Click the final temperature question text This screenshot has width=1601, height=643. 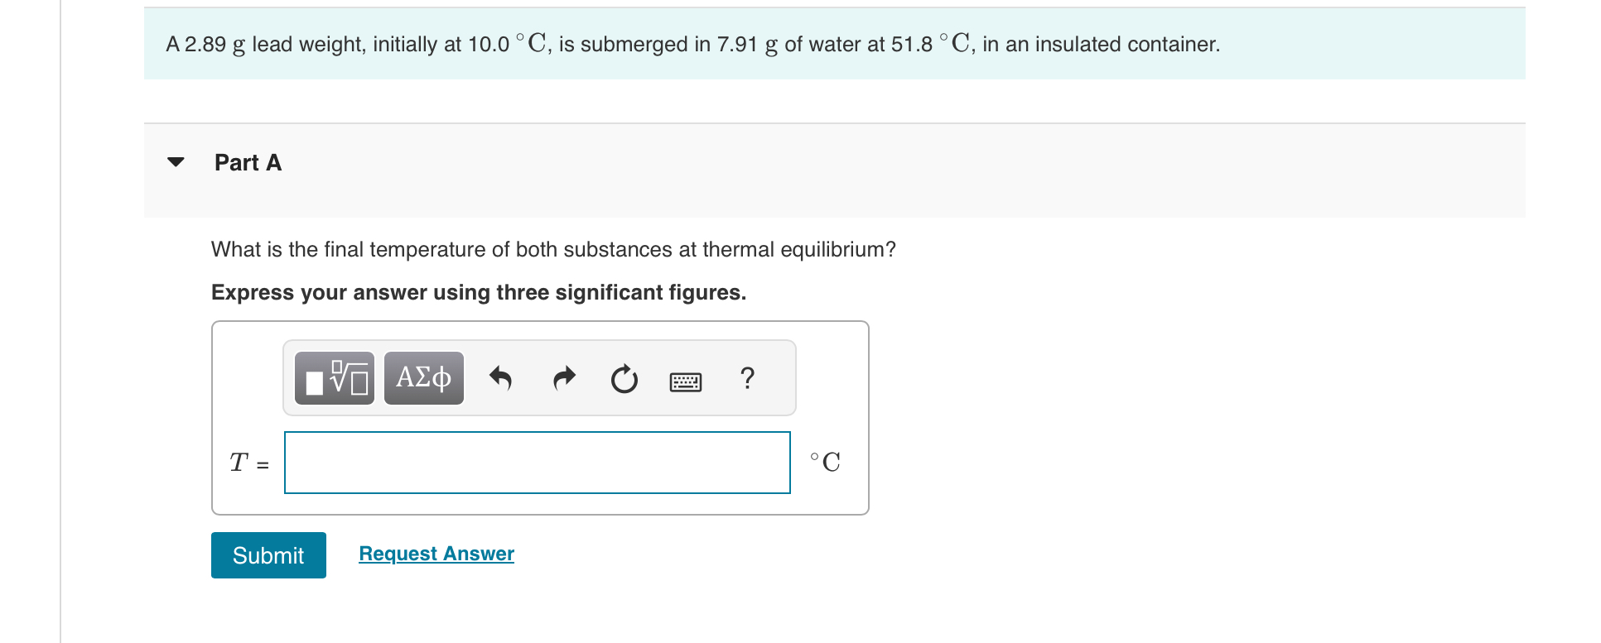point(552,250)
